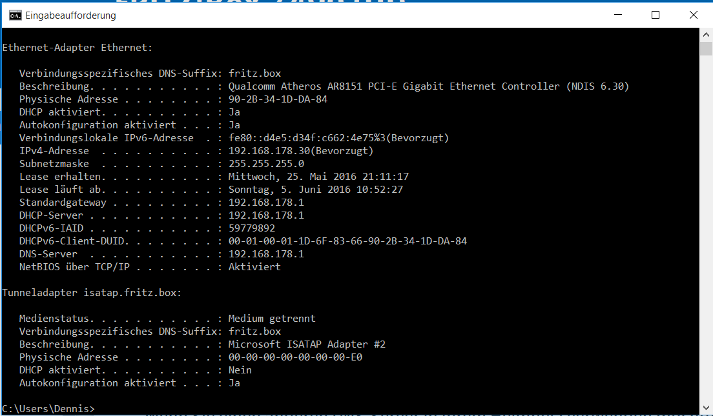Maximize the Eingabeaufforderung window
The height and width of the screenshot is (416, 713).
656,15
